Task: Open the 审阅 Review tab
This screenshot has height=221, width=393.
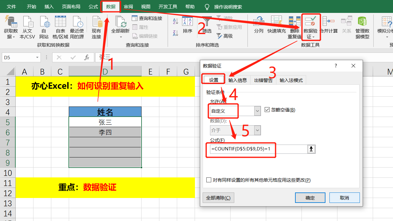Action: point(128,7)
